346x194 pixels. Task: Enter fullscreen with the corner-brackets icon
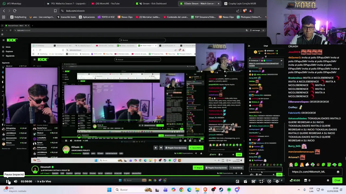click(x=261, y=181)
